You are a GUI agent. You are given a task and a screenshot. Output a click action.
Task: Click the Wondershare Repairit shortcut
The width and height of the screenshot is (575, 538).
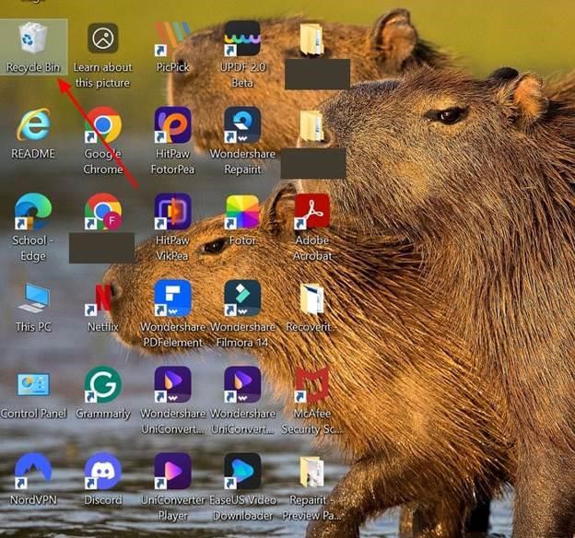[242, 126]
